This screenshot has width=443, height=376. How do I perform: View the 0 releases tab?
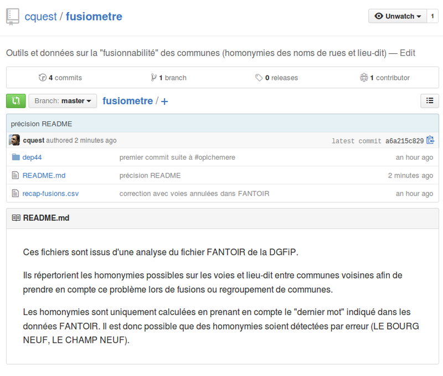tap(276, 78)
